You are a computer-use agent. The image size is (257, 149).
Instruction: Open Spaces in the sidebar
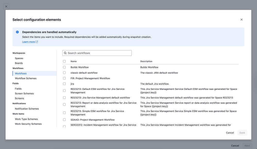pyautogui.click(x=19, y=58)
